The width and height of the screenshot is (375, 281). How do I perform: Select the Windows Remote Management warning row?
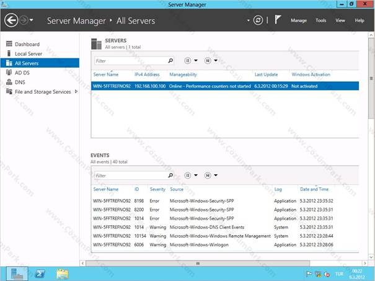click(x=225, y=236)
